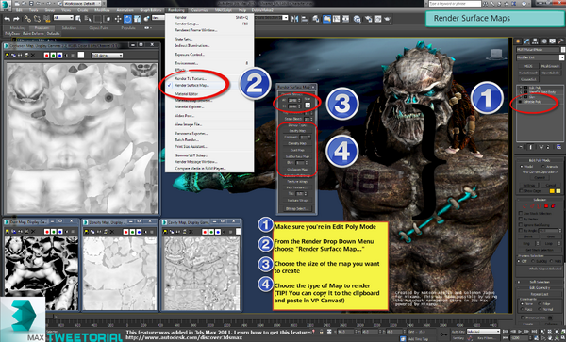Viewport: 566px width, 342px height.
Task: Click the Mirror tool icon
Action: click(294, 19)
